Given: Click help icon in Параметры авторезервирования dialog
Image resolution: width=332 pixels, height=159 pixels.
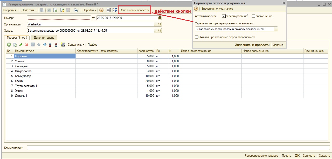Looking at the screenshot, I should click(196, 9).
